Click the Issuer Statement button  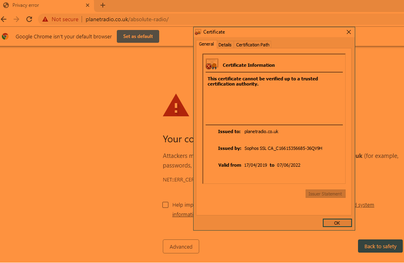point(326,194)
